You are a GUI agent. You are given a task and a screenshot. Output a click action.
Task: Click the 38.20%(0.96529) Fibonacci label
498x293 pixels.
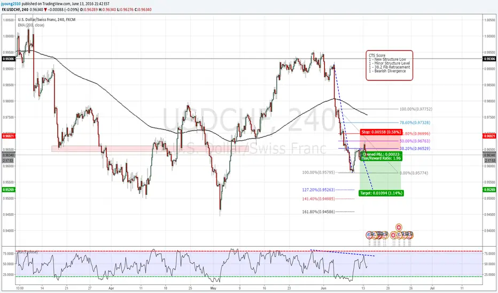[415, 148]
